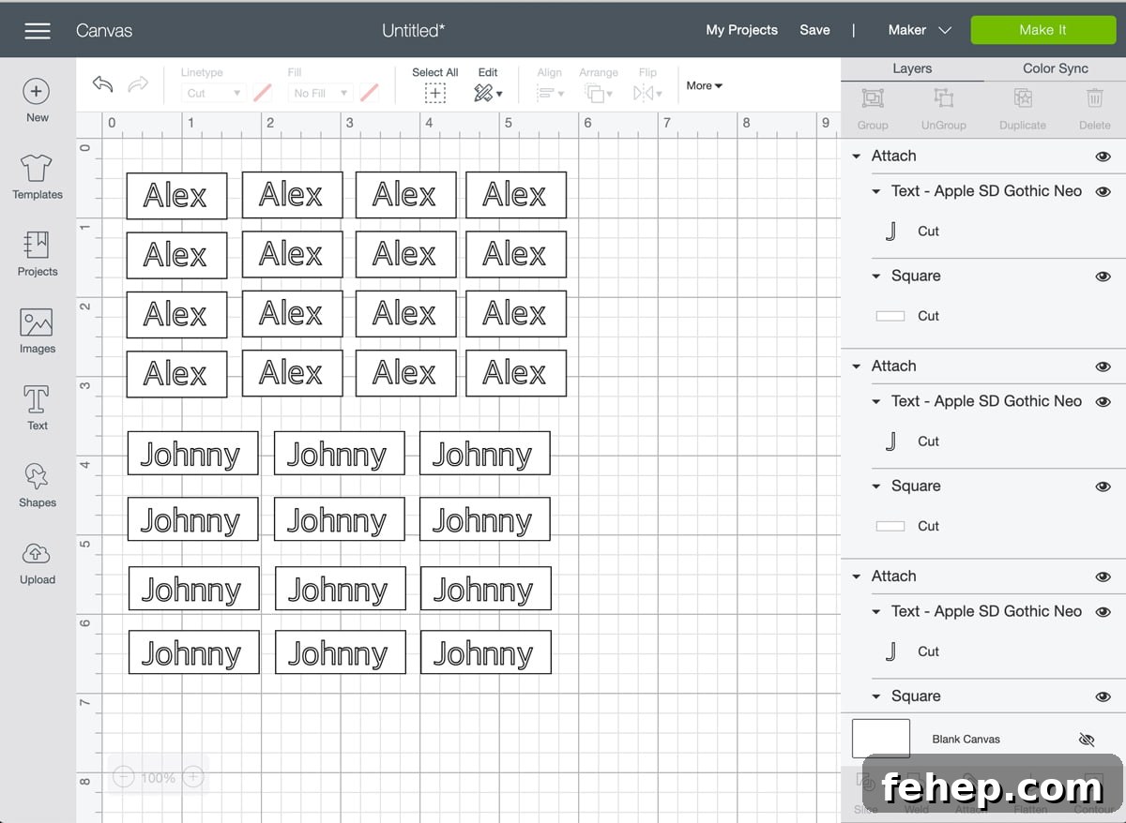Click the UnGroup icon in Layers
The image size is (1126, 823).
(943, 98)
